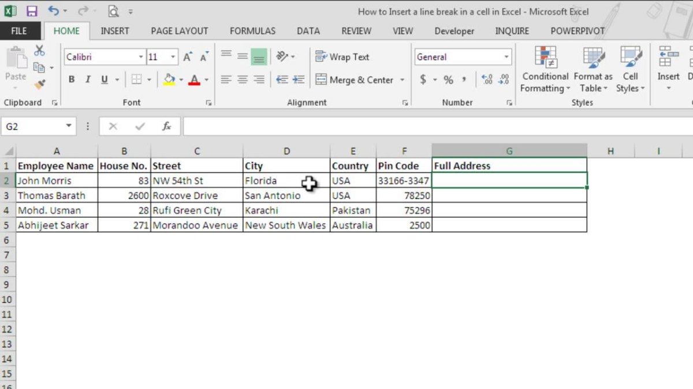
Task: Center text horizontally
Action: click(x=243, y=80)
